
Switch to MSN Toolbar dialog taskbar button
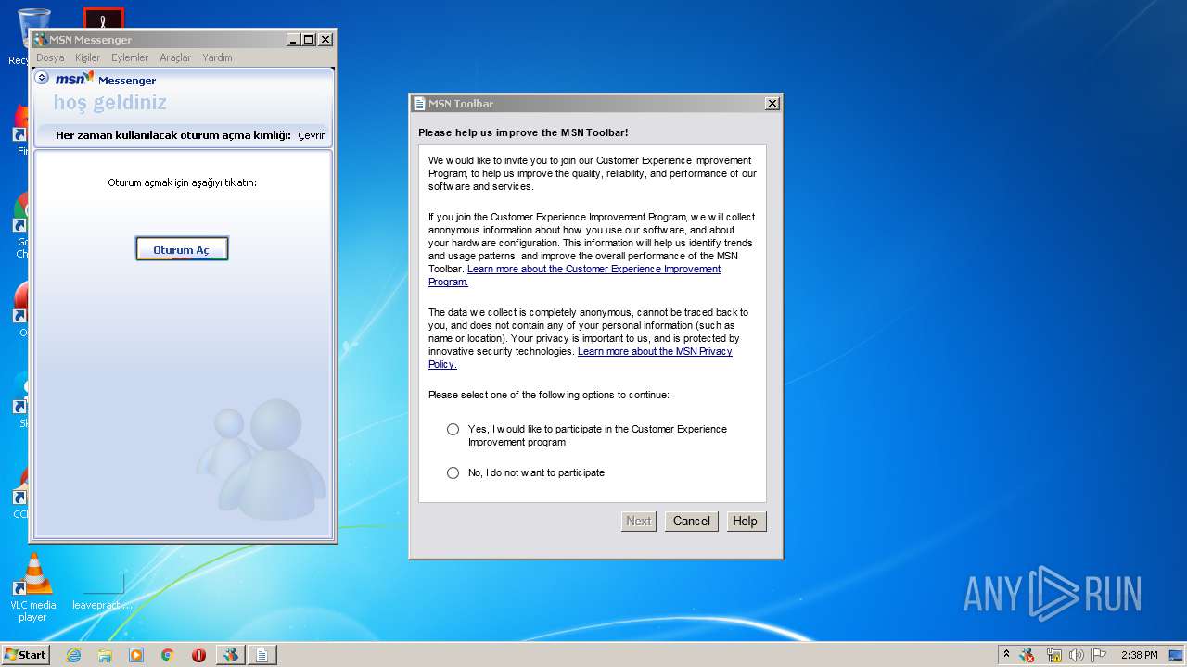coord(262,655)
